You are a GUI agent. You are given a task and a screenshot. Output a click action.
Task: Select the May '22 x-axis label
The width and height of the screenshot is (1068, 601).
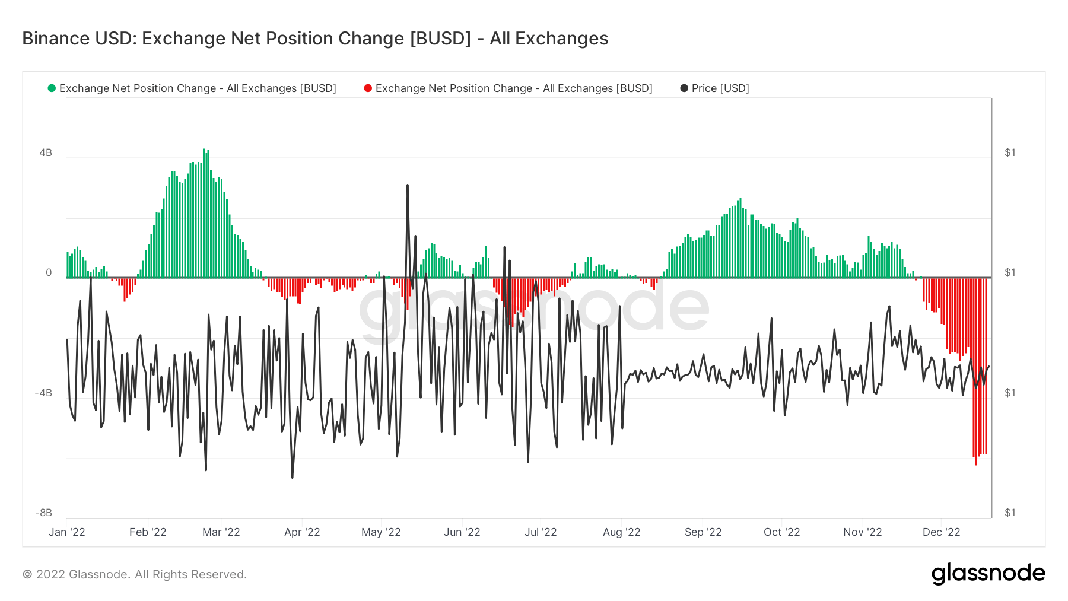[x=381, y=532]
